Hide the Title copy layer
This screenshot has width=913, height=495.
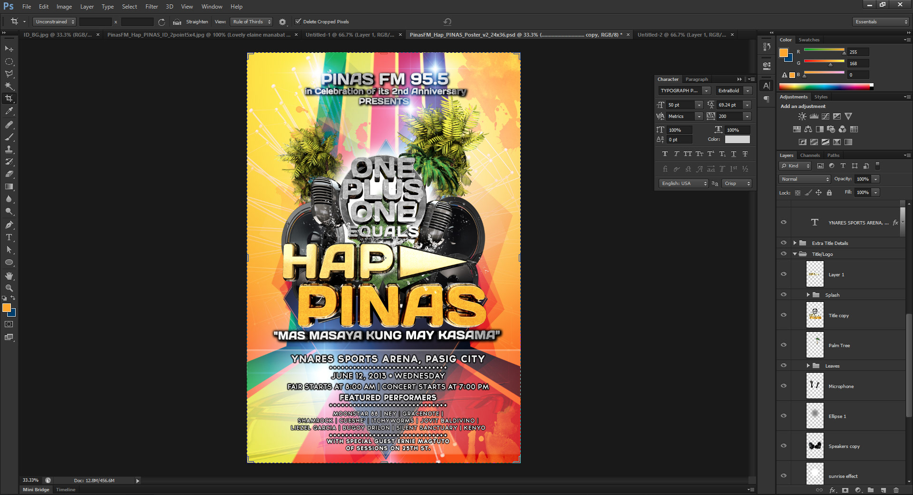[784, 315]
